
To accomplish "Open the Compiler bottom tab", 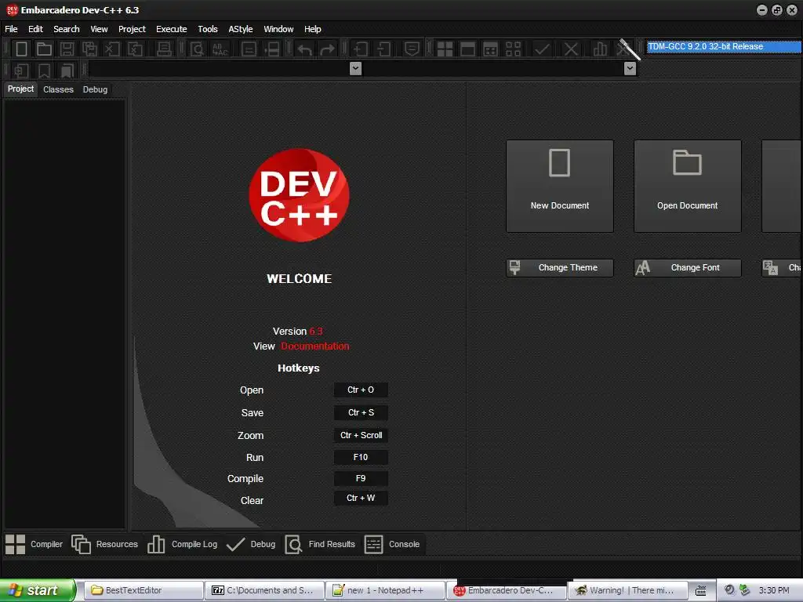I will (x=35, y=544).
